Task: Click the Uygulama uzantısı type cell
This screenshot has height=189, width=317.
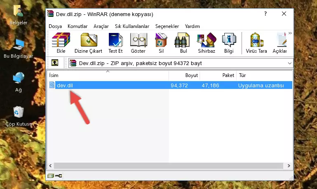Action: (x=261, y=85)
